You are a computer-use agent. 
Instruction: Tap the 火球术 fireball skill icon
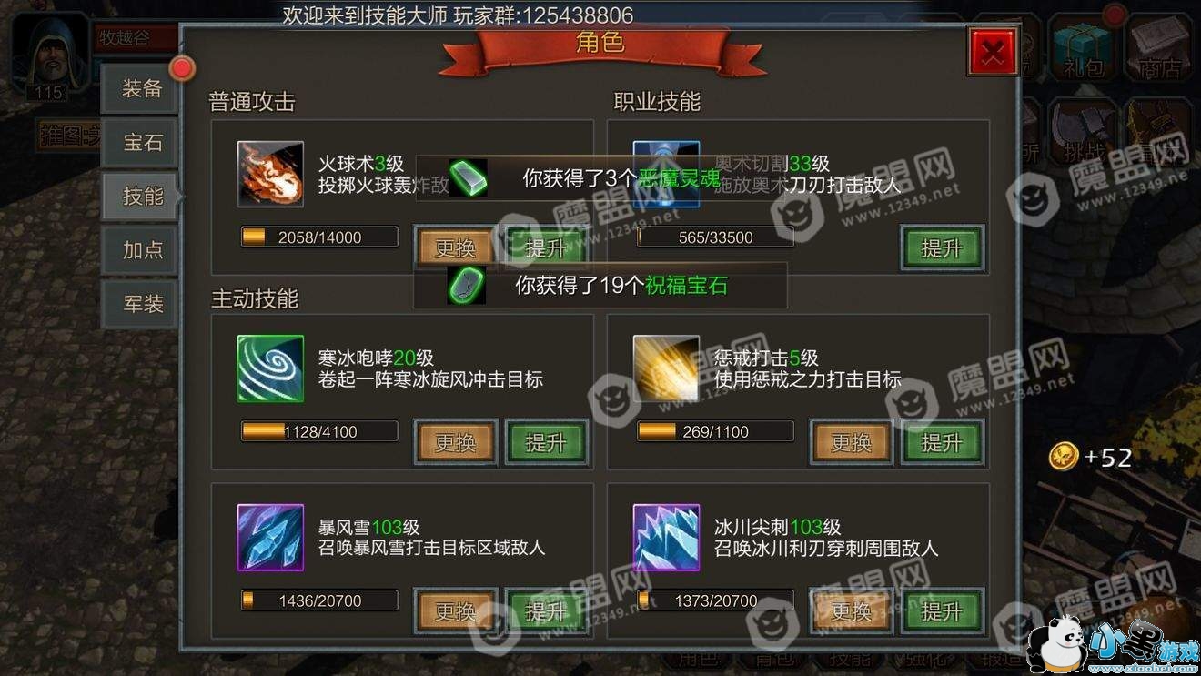click(270, 174)
